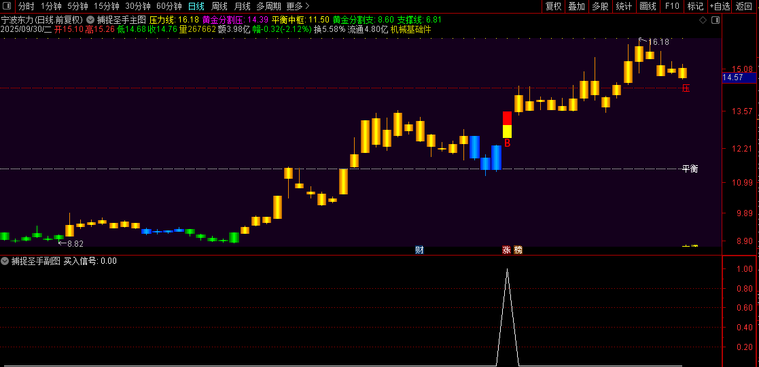Image resolution: width=759 pixels, height=367 pixels.
Task: Click the 返回 back button
Action: 744,6
